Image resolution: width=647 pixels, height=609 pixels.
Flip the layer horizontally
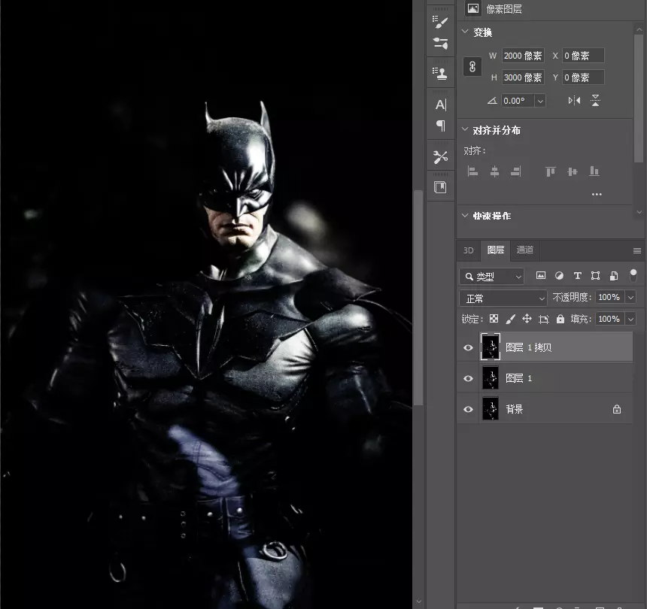tap(574, 100)
